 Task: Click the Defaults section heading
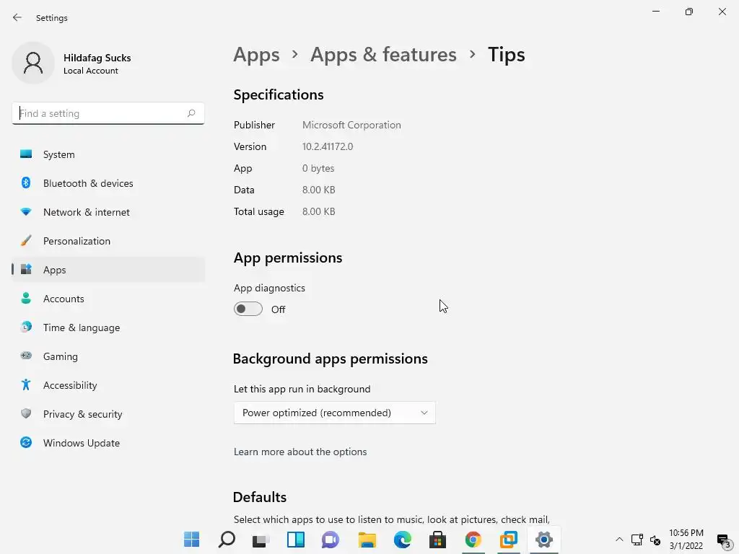(260, 497)
